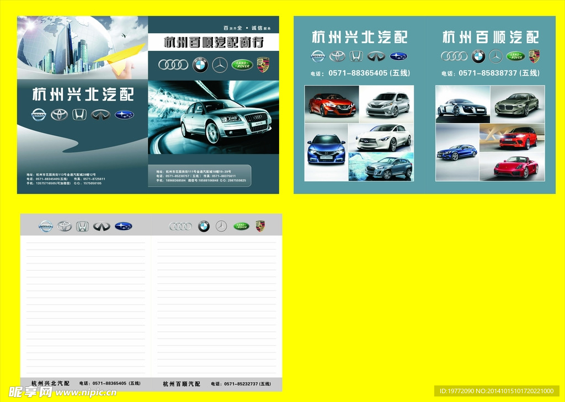Select the Porsche crest on the notepad header
This screenshot has width=565, height=402.
260,226
